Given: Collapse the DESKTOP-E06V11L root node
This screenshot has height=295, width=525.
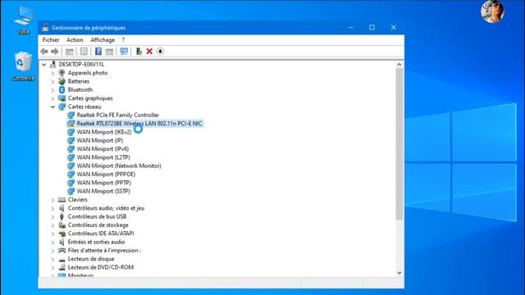Looking at the screenshot, I should (x=43, y=64).
